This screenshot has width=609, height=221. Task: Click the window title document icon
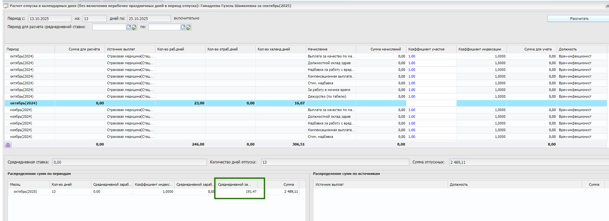point(6,6)
